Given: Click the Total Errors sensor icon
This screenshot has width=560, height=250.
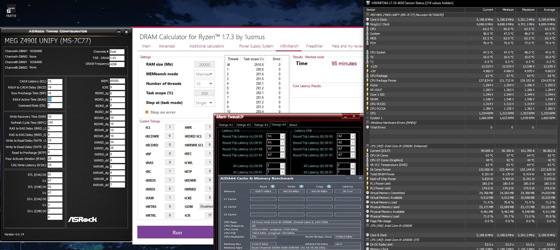Looking at the screenshot, I should pos(368,127).
